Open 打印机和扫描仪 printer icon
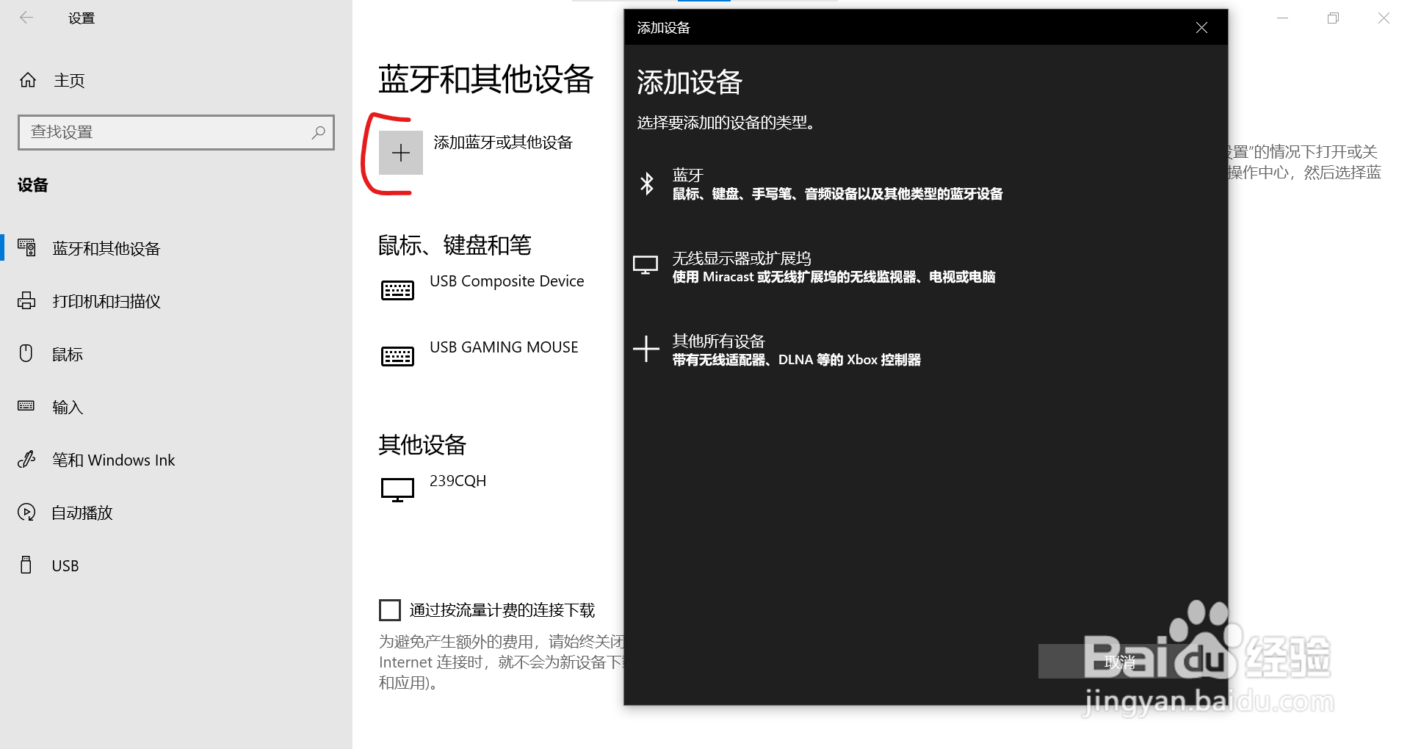 point(26,300)
